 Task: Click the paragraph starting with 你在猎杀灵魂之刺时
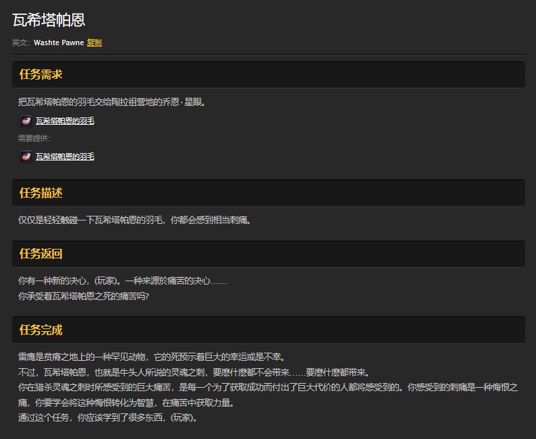click(268, 387)
